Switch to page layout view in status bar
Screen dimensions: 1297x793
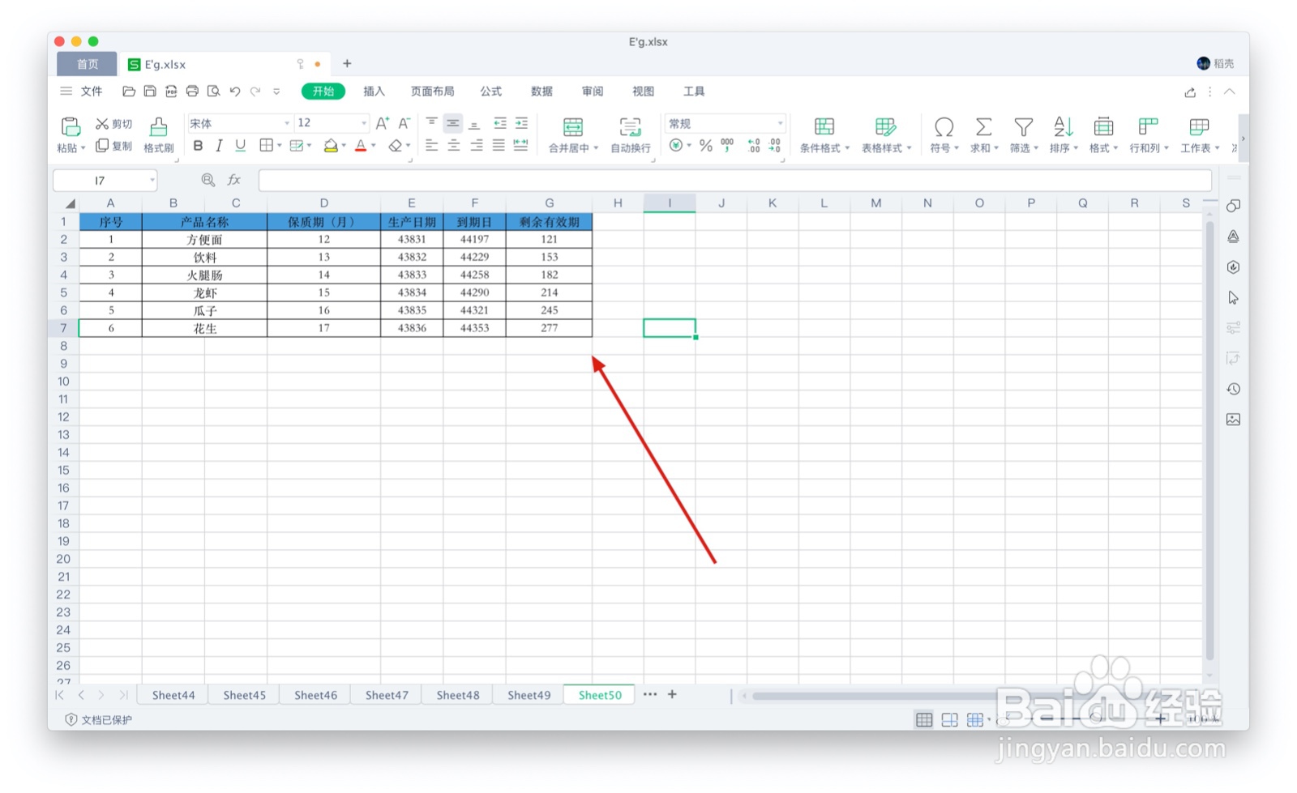(950, 719)
